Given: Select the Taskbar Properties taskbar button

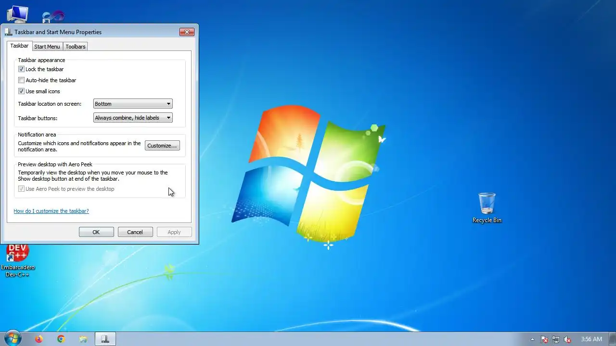Looking at the screenshot, I should (105, 339).
